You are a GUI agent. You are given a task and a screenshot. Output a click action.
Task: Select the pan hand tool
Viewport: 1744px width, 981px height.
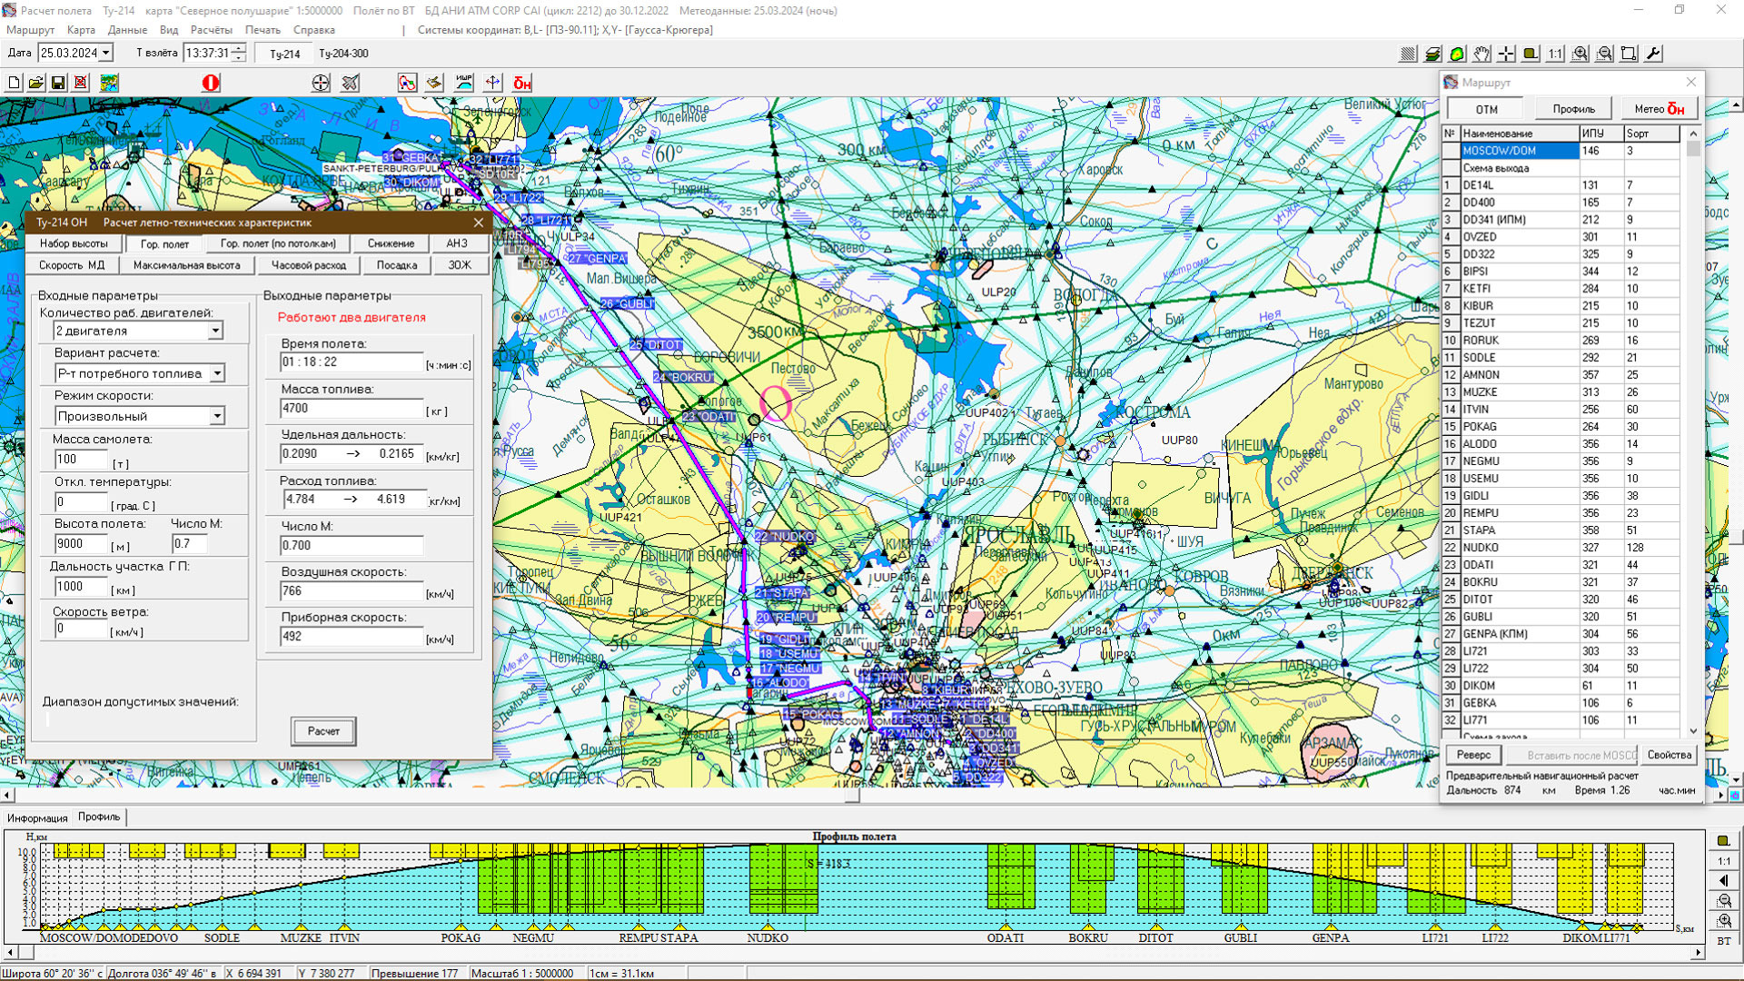(x=1481, y=54)
